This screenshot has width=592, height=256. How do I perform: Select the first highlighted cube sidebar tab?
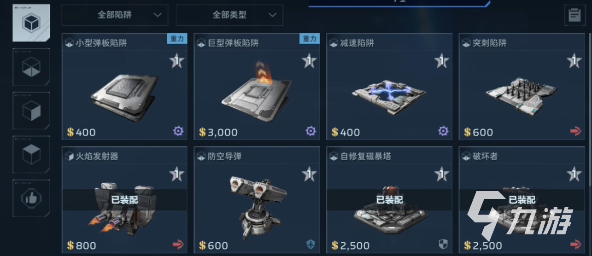(31, 23)
